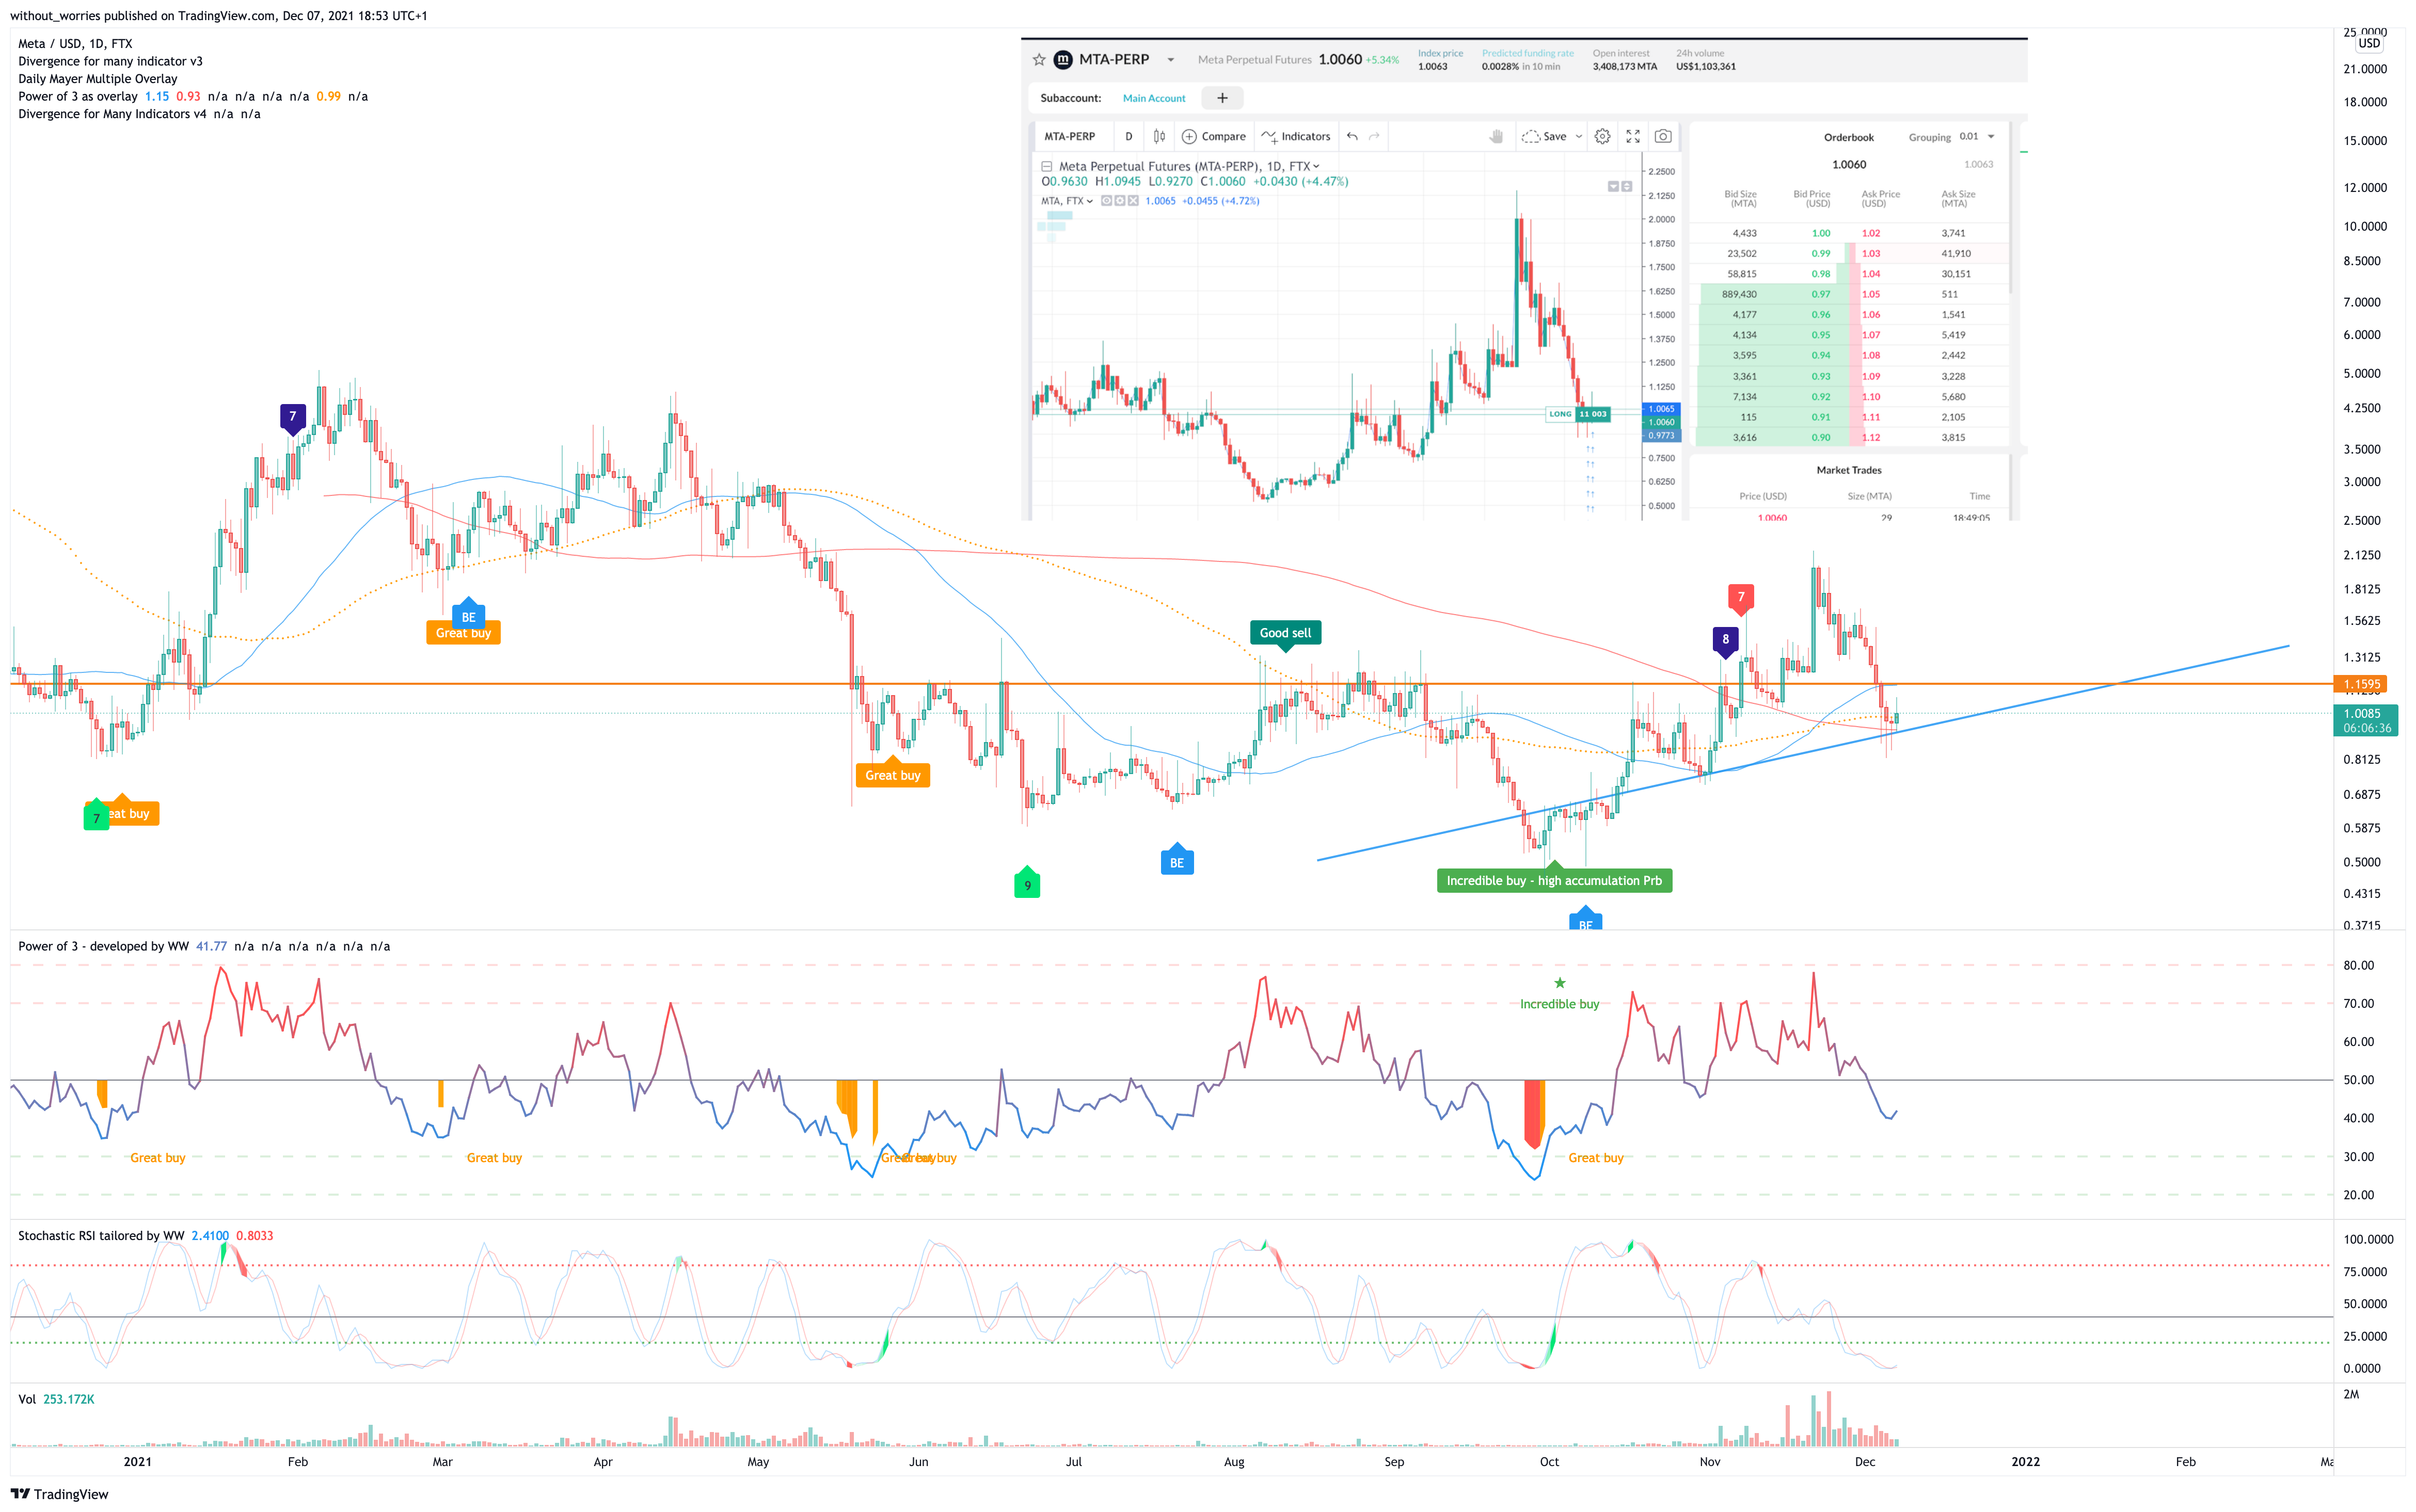Open the candlestick chart style selector
This screenshot has height=1512, width=2416.
(x=1159, y=136)
